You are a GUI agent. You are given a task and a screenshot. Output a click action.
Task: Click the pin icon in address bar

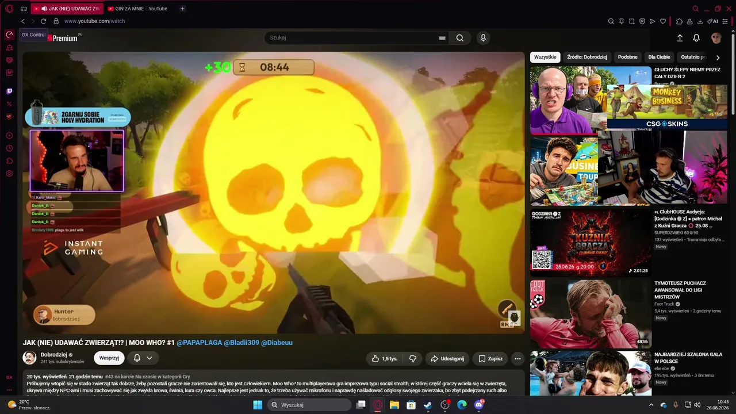(621, 21)
